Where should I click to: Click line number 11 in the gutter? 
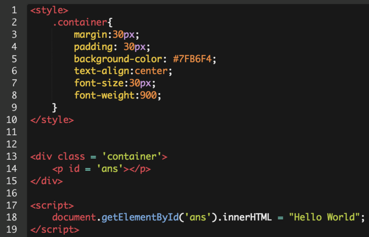[x=12, y=132]
